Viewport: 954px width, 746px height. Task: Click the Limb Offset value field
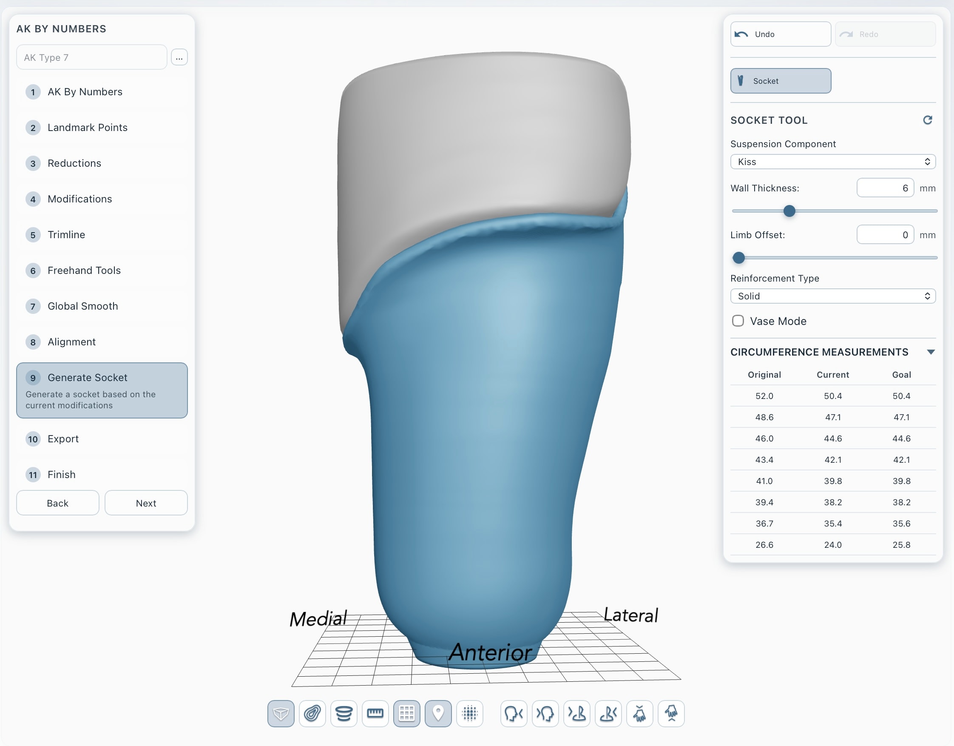(885, 235)
